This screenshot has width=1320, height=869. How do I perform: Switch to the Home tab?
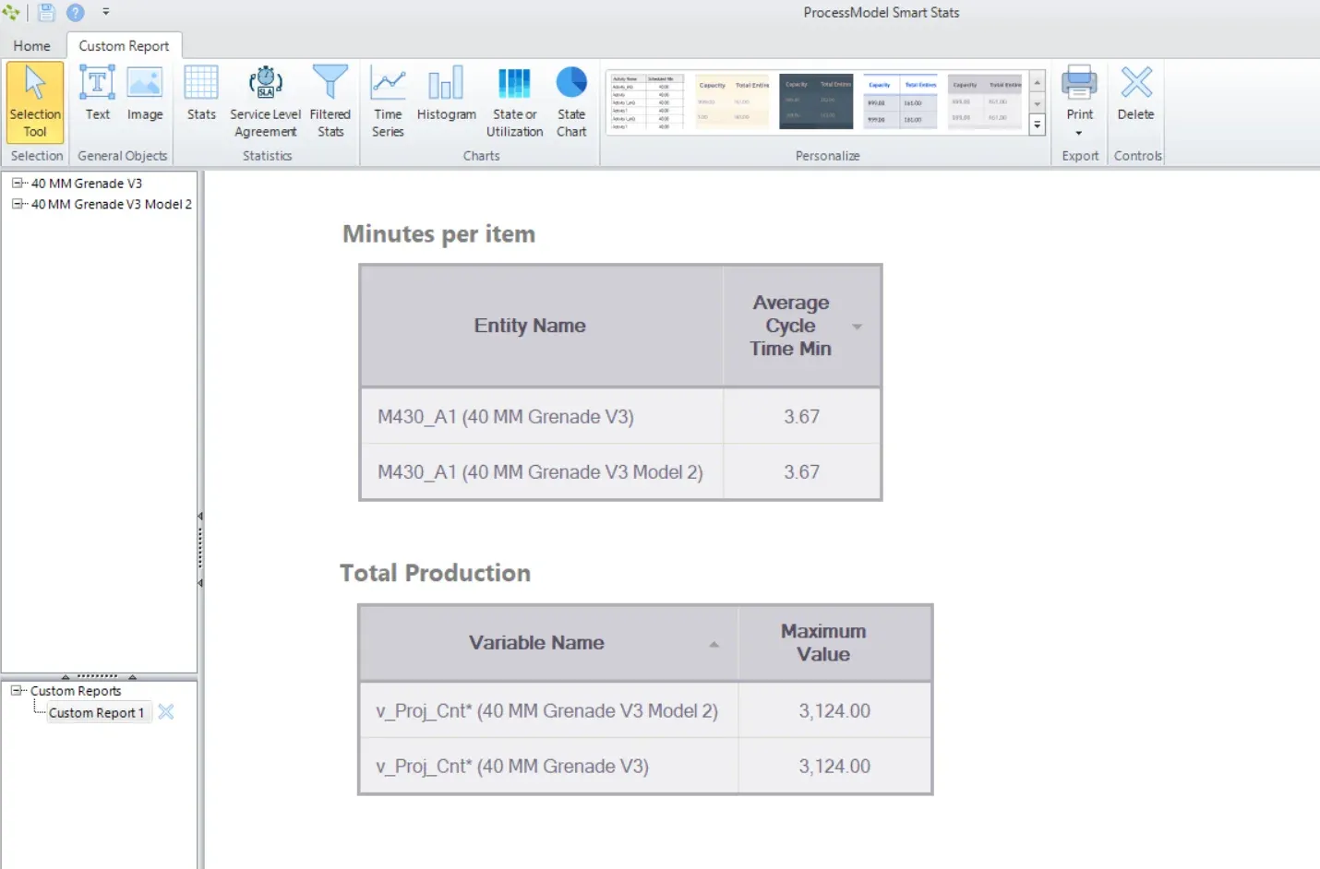coord(32,45)
